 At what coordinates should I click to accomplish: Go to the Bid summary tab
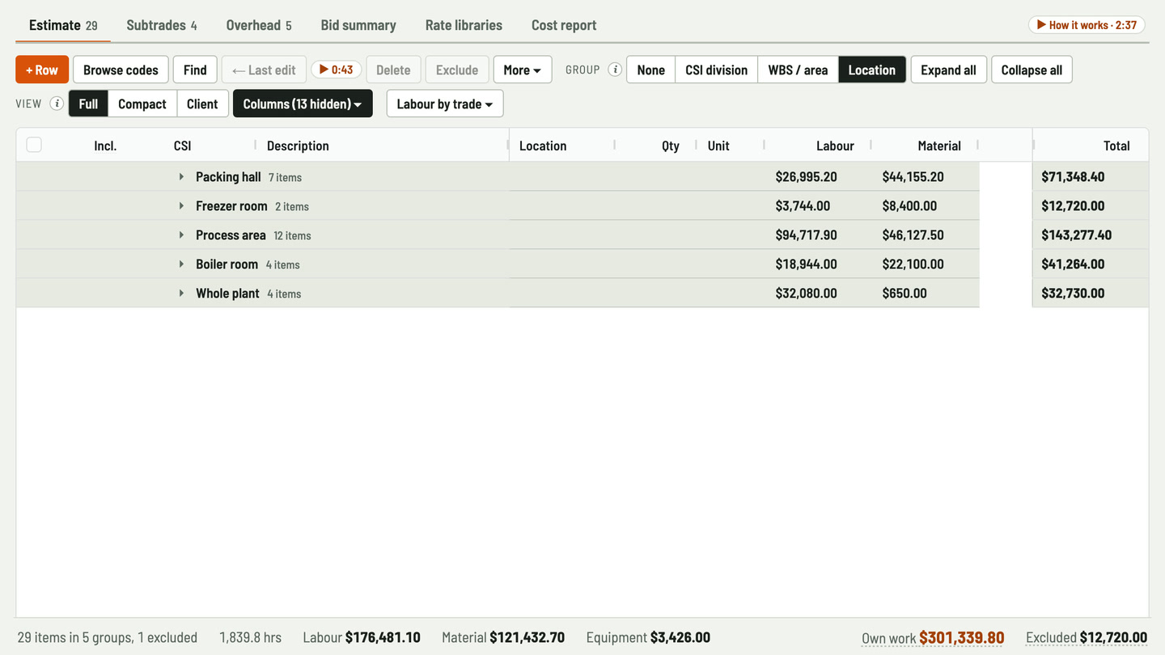(358, 25)
